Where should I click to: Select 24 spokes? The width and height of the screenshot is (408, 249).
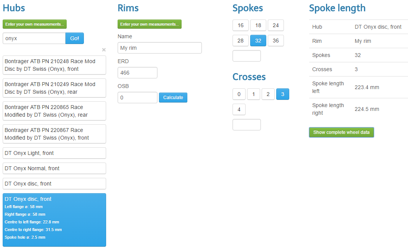(x=275, y=25)
